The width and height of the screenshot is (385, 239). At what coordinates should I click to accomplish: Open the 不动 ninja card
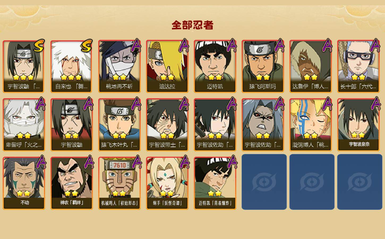(x=24, y=183)
